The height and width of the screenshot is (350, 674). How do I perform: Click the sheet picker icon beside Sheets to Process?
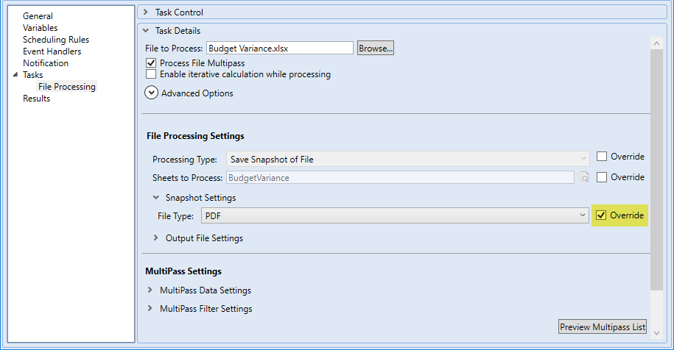583,177
